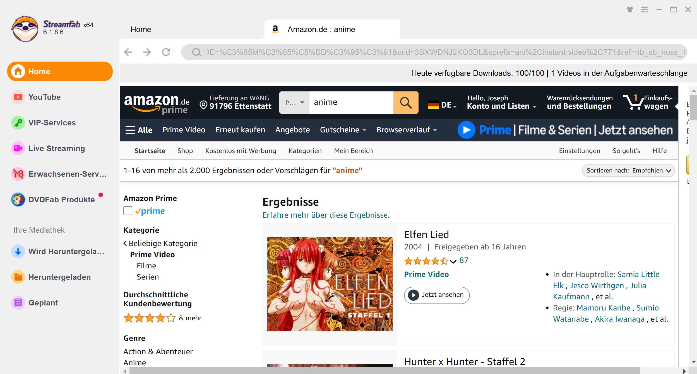697x374 pixels.
Task: Select the YouTube sidebar icon
Action: [x=18, y=97]
